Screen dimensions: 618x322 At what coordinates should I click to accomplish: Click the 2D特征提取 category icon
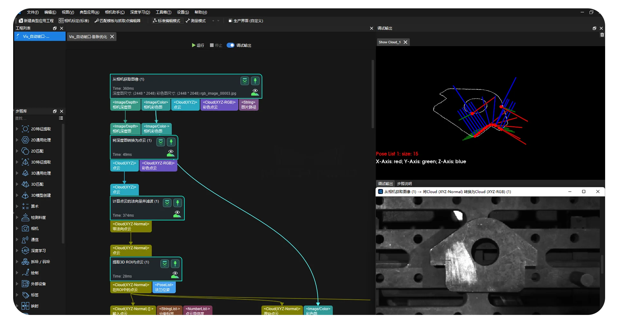pyautogui.click(x=25, y=129)
